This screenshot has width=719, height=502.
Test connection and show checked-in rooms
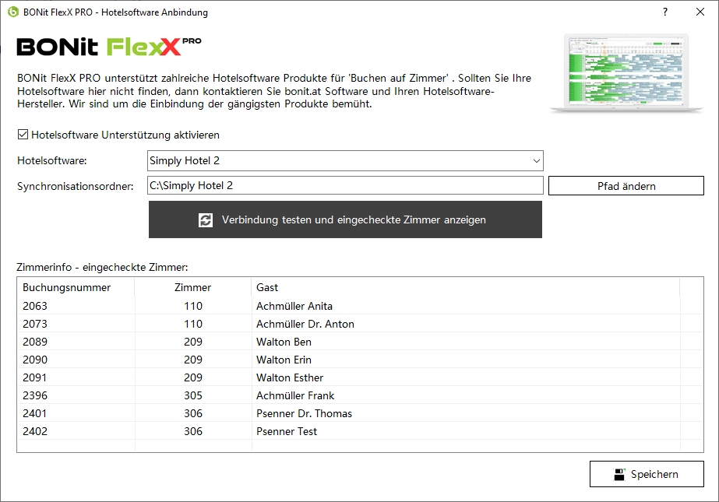click(x=345, y=219)
